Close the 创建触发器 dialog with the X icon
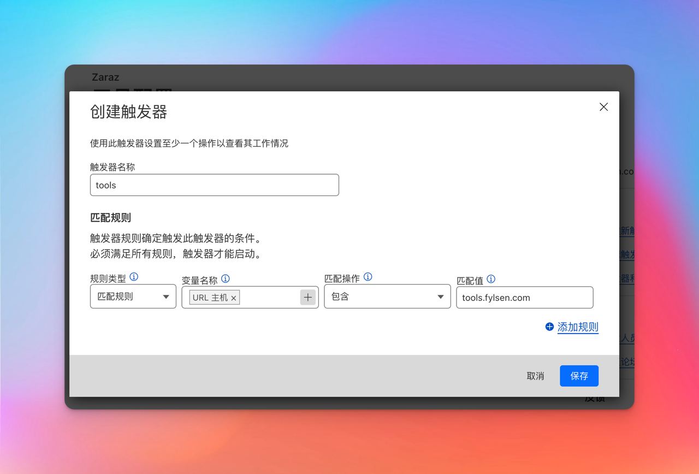 (x=603, y=107)
